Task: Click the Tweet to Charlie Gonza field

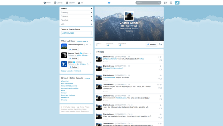Action: coord(76,33)
